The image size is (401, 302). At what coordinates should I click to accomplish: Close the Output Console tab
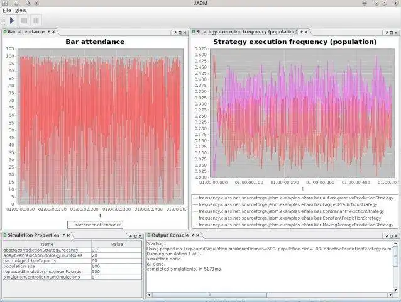[198, 235]
